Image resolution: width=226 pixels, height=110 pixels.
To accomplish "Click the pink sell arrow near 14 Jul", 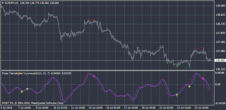I will [94, 76].
